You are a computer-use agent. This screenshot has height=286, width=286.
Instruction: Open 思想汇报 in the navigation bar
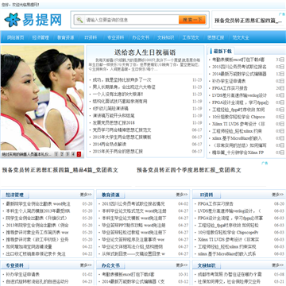coord(215,37)
